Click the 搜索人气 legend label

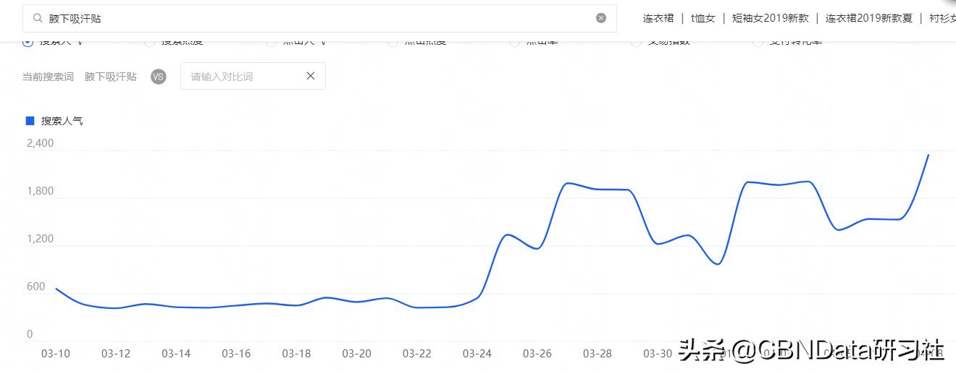coord(62,121)
